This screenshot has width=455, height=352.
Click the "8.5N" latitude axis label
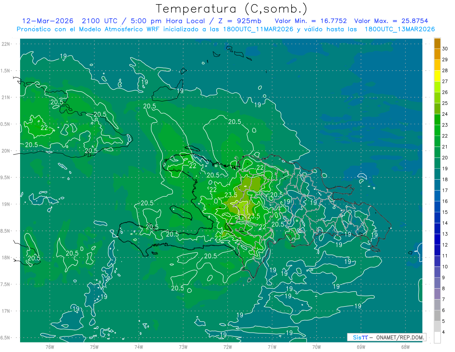tap(6, 231)
